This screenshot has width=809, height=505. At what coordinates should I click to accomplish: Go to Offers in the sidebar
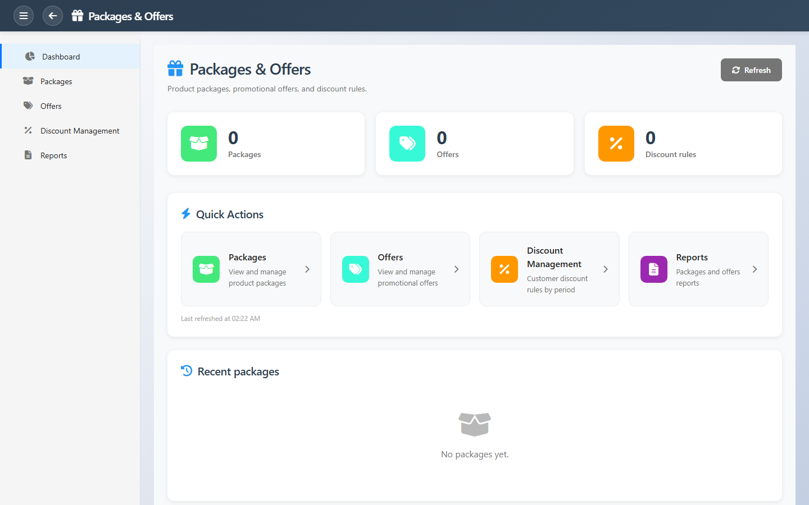pos(51,106)
